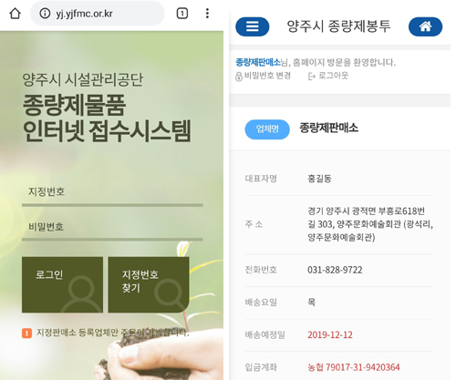Tap the browser home icon

coord(15,14)
